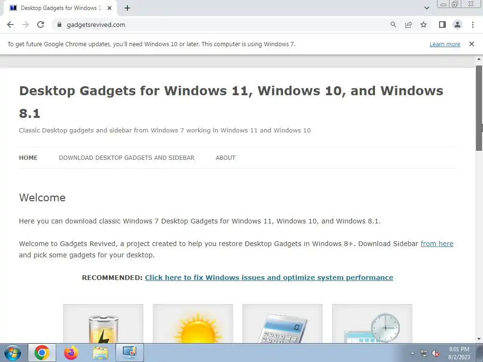View site info via the lock icon
Screen dimensions: 483x362
[x=59, y=25]
